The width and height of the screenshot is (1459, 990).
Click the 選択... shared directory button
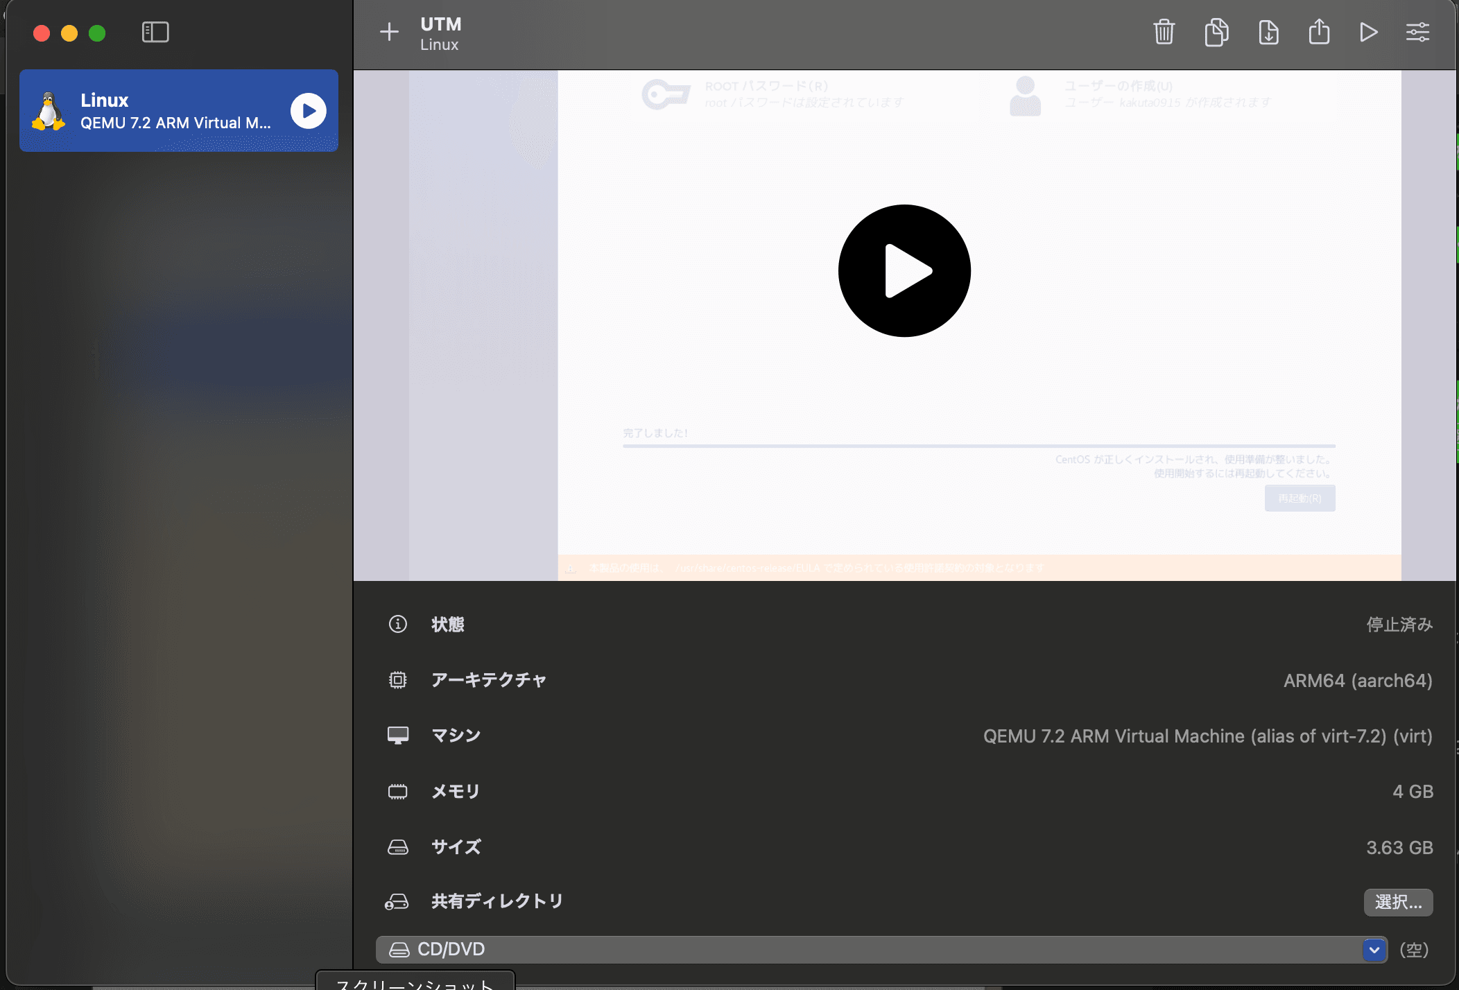(x=1398, y=902)
